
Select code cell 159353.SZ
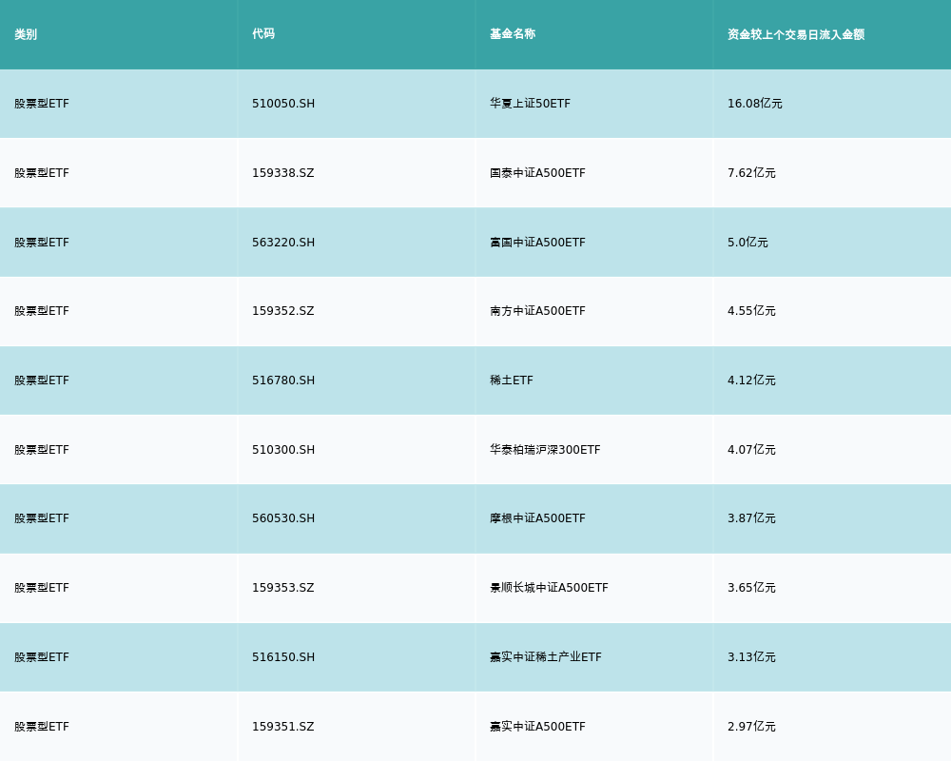pos(283,588)
